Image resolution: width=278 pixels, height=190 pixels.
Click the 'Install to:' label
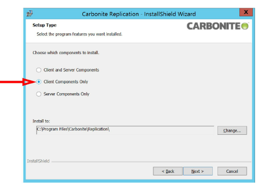point(41,121)
